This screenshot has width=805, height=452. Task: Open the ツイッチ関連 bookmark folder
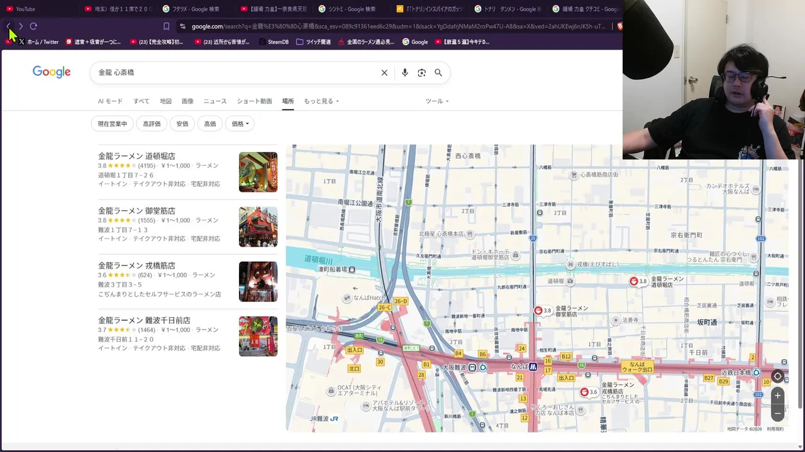tap(313, 42)
